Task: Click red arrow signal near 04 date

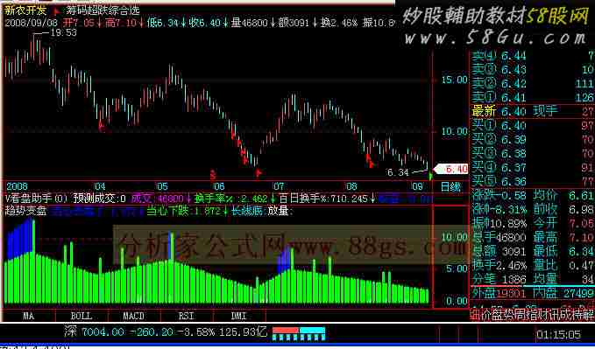Action: coord(102,126)
